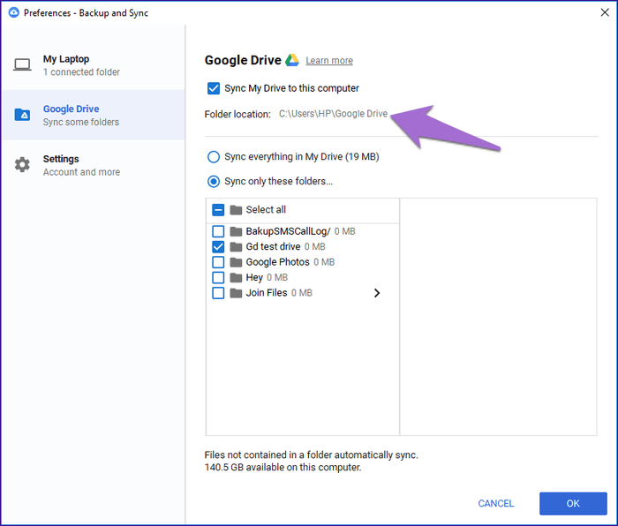Expand the Join Files folder chevron
The image size is (618, 526).
(x=377, y=293)
